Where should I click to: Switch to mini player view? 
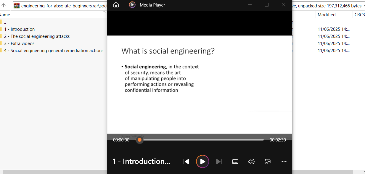coord(268,162)
